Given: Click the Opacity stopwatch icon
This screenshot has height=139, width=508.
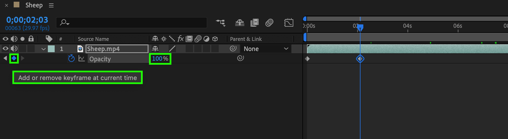Looking at the screenshot, I should coord(71,58).
